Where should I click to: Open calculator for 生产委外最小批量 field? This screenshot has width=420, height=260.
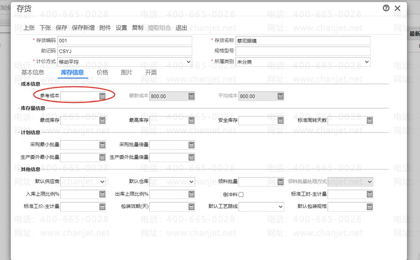point(102,157)
